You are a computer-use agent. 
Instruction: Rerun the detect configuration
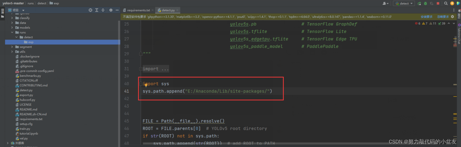pos(419,3)
